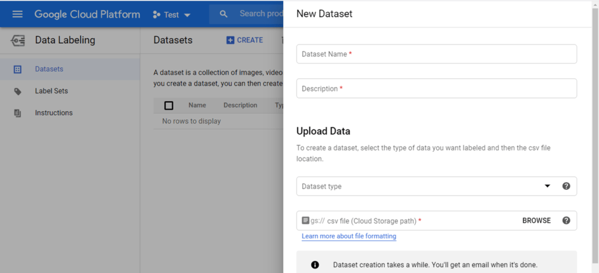Click the Description input field in New Dataset
The image size is (599, 273).
pyautogui.click(x=436, y=88)
